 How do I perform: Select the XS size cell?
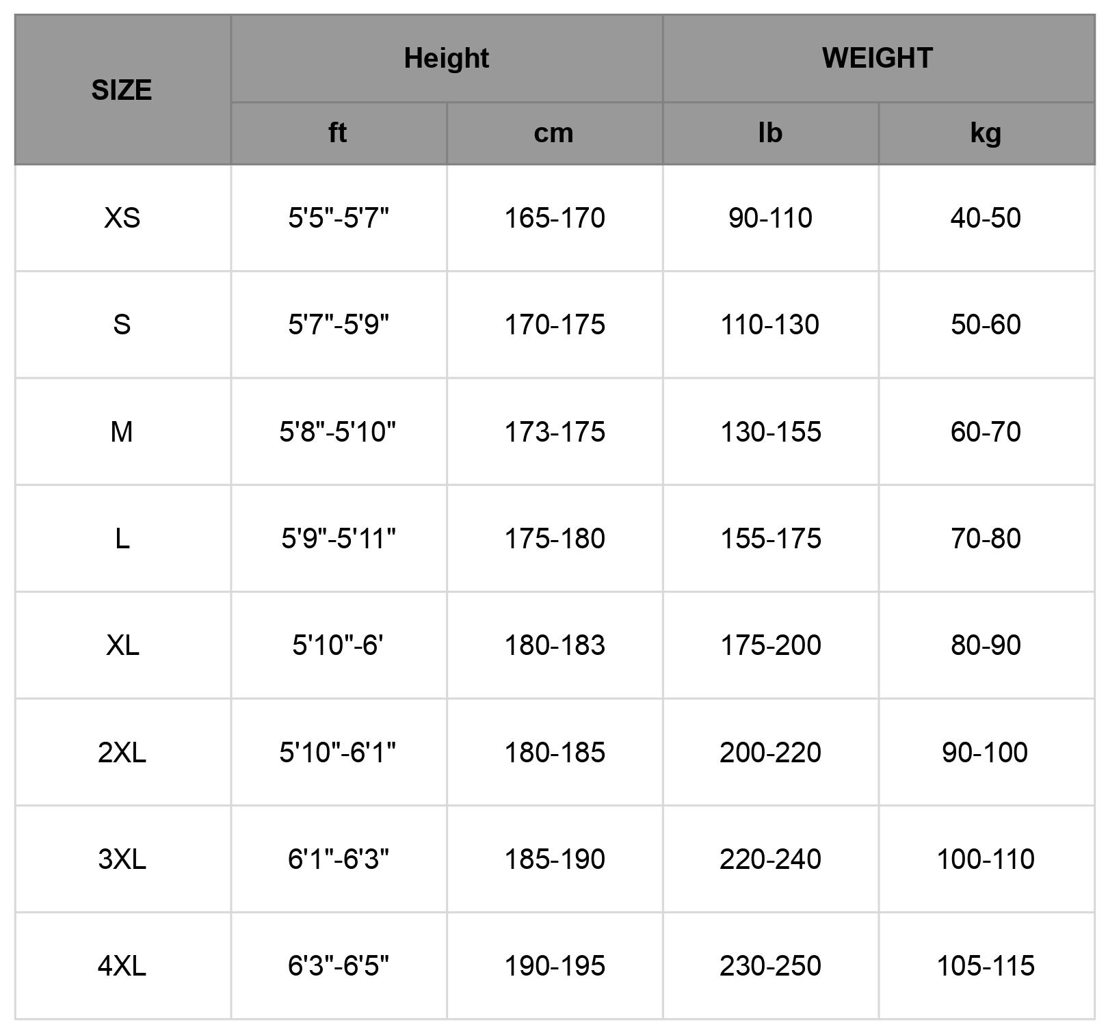pyautogui.click(x=122, y=218)
